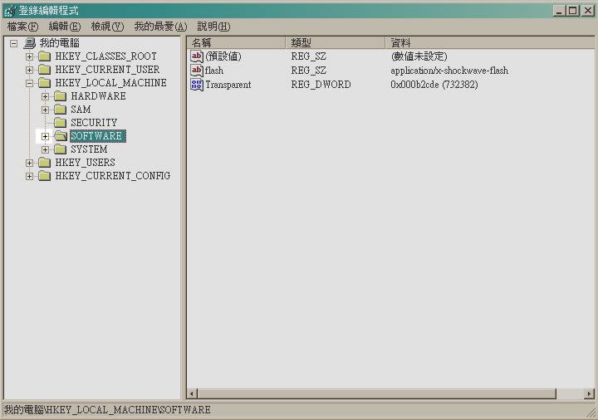Select the HARDWARE key label
This screenshot has height=420, width=598.
98,96
